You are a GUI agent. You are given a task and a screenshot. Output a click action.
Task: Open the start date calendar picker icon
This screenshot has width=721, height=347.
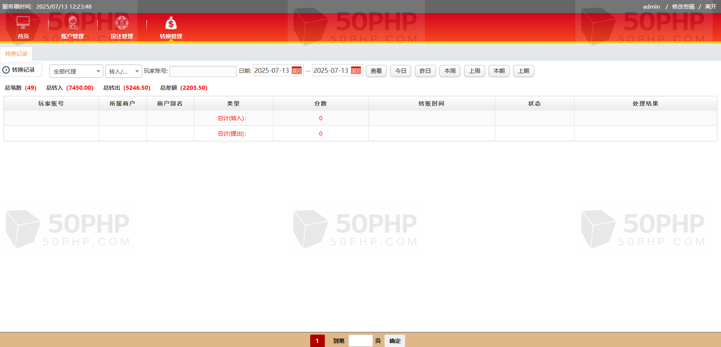[297, 71]
